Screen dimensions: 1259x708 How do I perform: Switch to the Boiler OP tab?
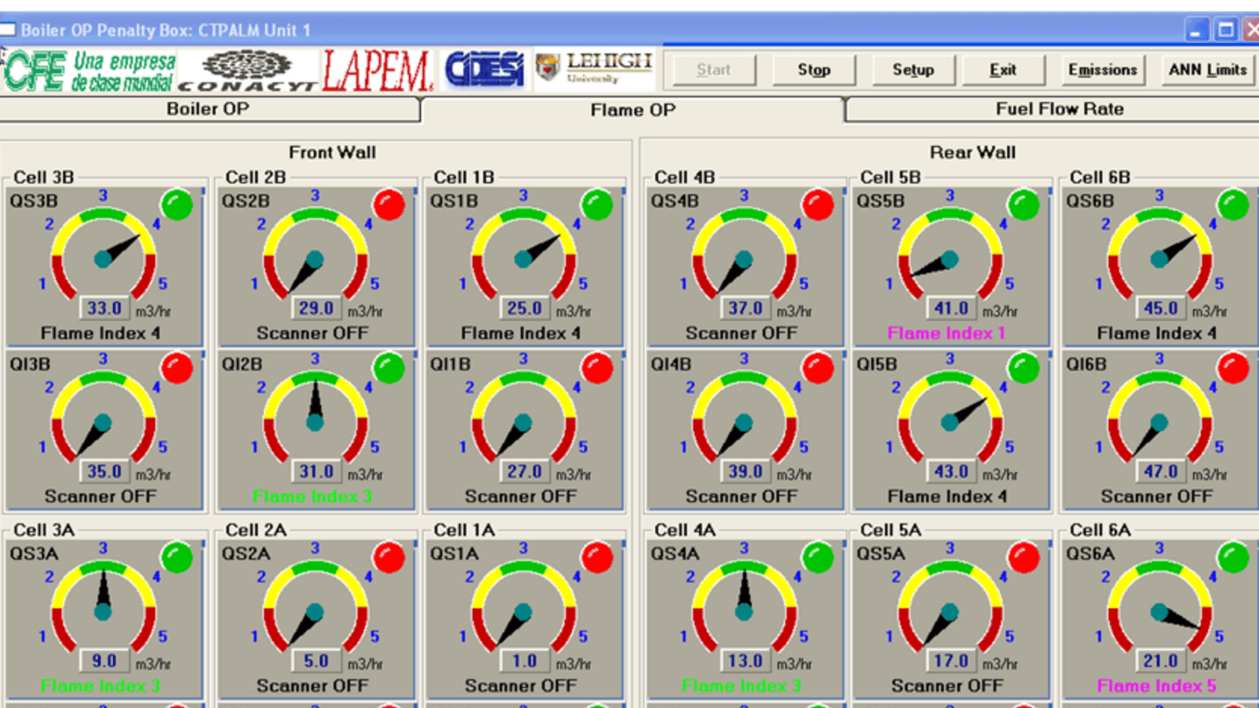(x=208, y=109)
